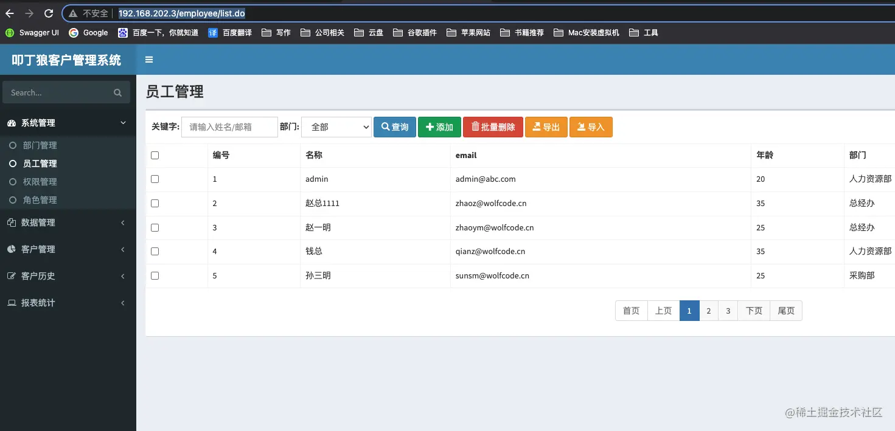Check the box for 赵总1111 row
895x431 pixels.
(155, 204)
